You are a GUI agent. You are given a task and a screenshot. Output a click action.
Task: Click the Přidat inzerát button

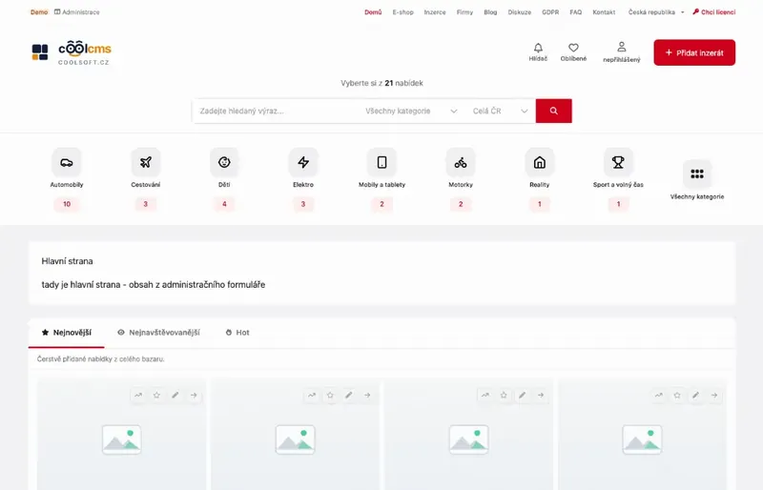[694, 52]
